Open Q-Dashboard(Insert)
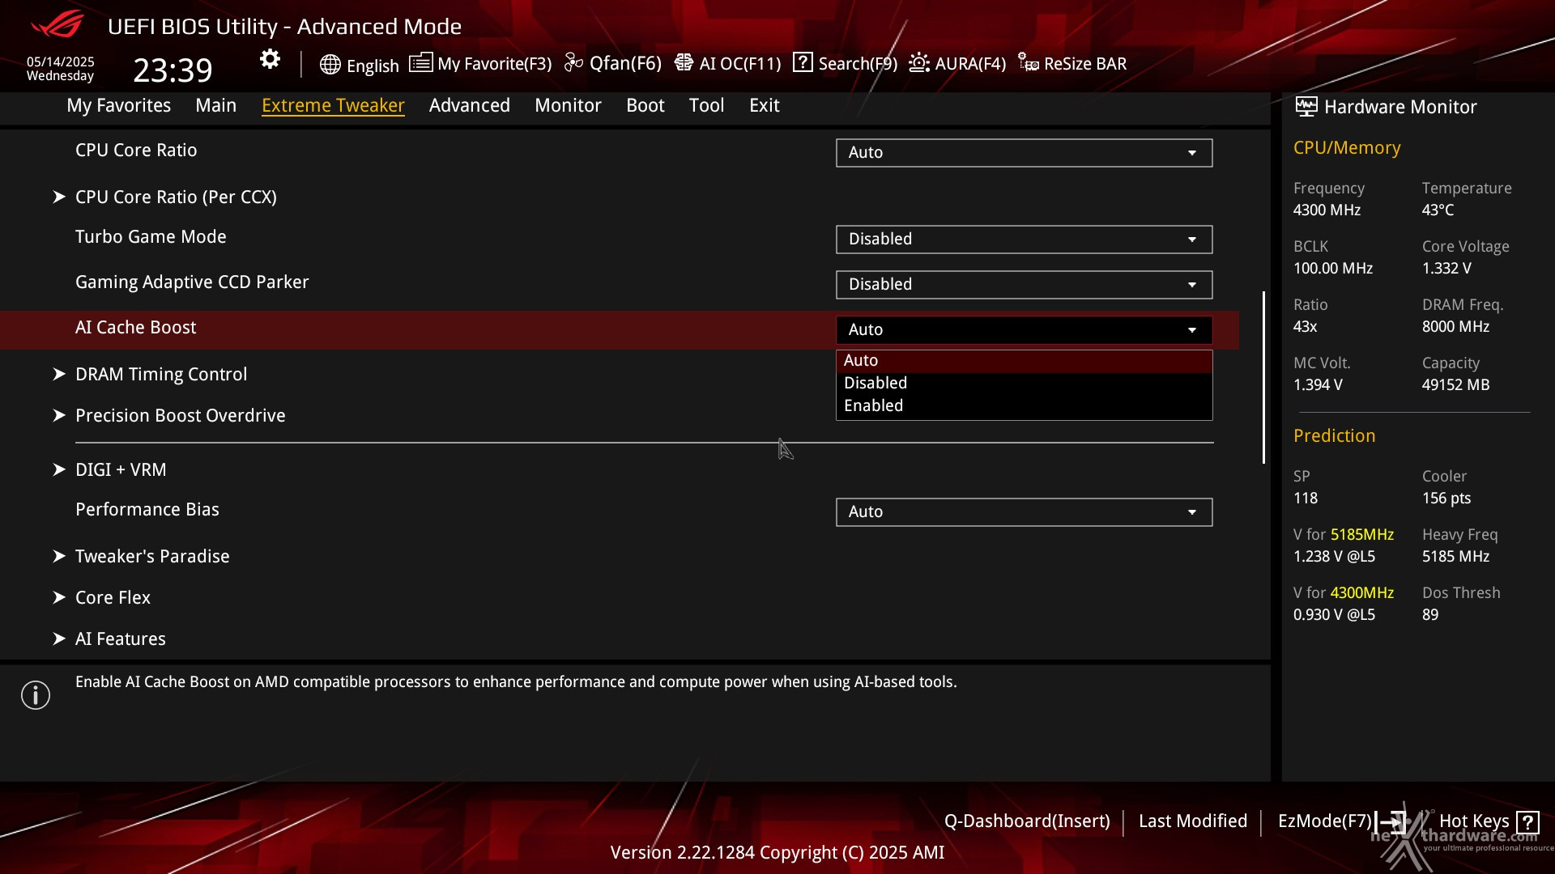Image resolution: width=1555 pixels, height=874 pixels. click(1027, 822)
